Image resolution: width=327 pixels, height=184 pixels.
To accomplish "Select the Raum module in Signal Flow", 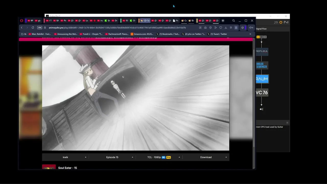I will [x=262, y=79].
